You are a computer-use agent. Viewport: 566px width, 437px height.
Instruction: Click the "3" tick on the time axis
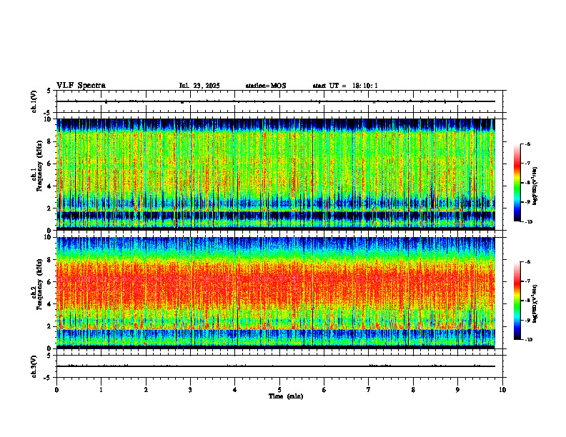190,390
